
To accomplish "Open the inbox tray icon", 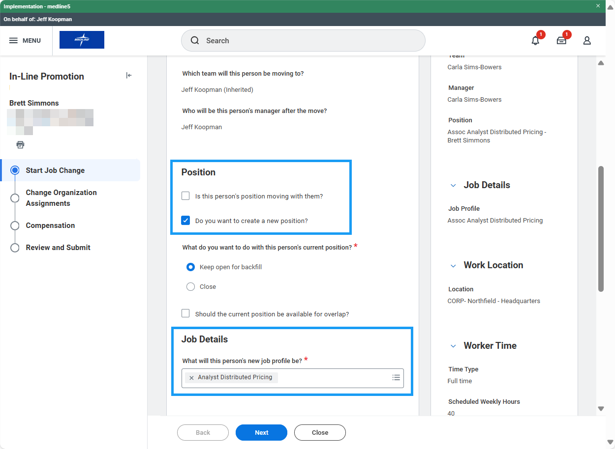I will point(561,41).
